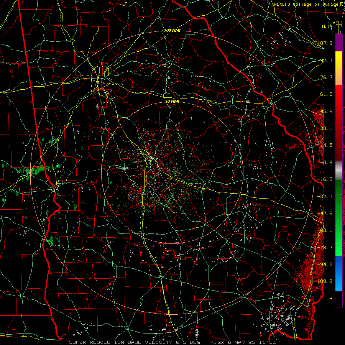
Task: Select the -94.2 velocity scale value
Action: (325, 264)
